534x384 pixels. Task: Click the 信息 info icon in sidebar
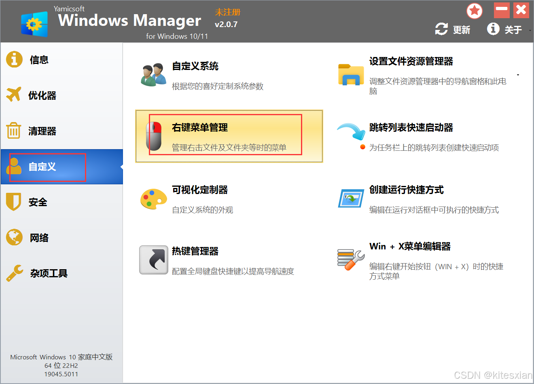coord(14,59)
